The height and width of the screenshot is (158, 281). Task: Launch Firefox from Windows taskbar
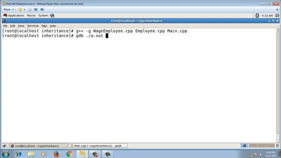click(x=57, y=154)
